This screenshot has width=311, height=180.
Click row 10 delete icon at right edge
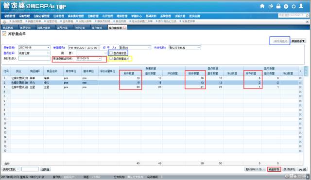click(300, 119)
